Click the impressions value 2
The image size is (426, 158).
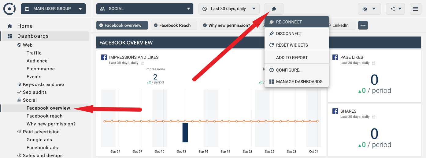coord(155,77)
